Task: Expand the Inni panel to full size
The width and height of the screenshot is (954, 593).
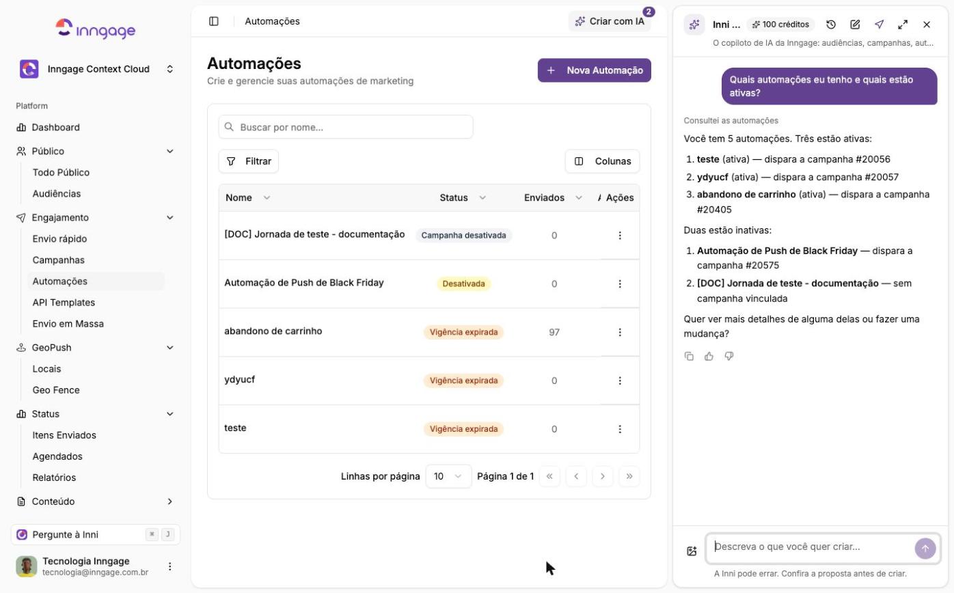Action: coord(903,25)
